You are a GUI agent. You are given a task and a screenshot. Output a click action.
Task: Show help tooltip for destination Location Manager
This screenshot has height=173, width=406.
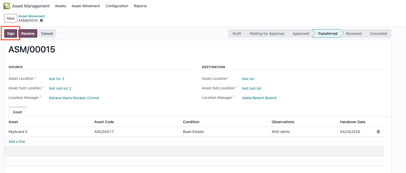click(x=234, y=97)
